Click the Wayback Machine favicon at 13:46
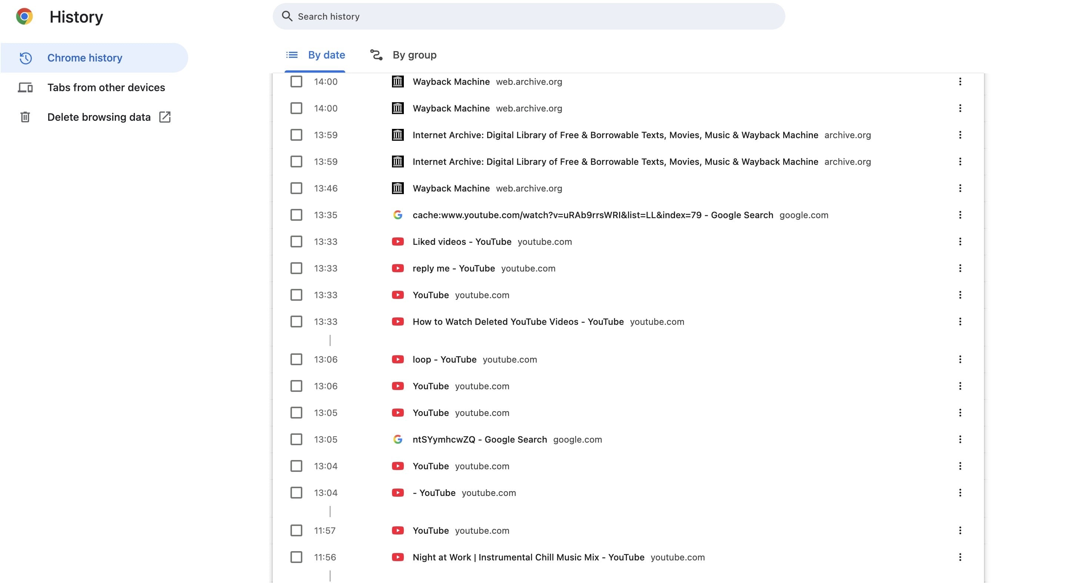Image resolution: width=1067 pixels, height=583 pixels. pyautogui.click(x=398, y=189)
